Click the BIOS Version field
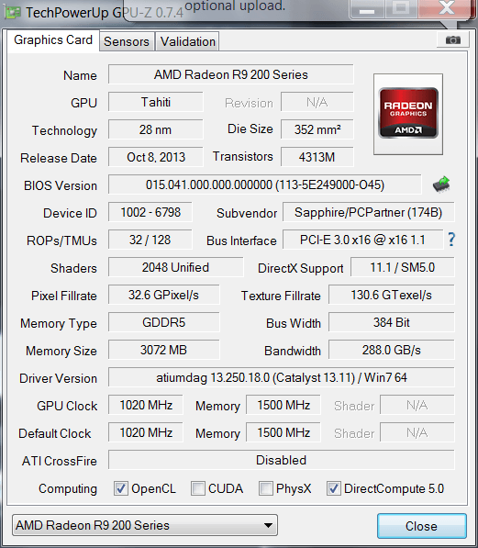The image size is (478, 548). (265, 185)
